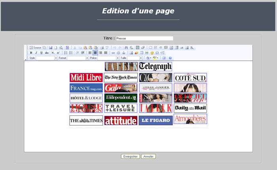
Task: Open the text color picker
Action: point(148,58)
